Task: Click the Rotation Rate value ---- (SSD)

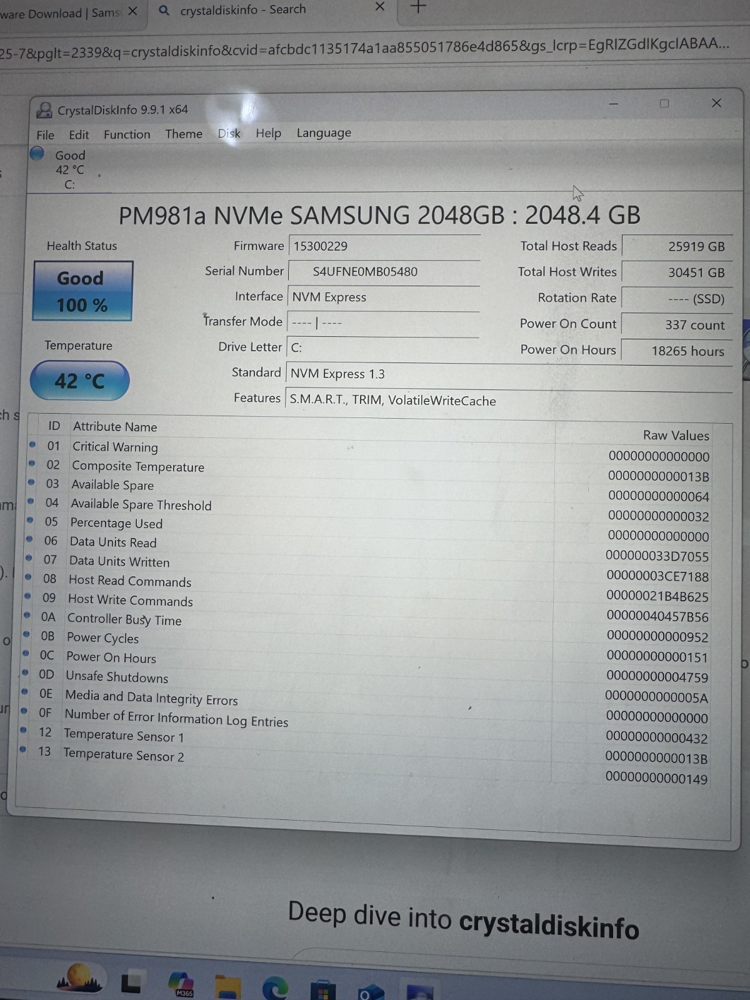Action: point(677,299)
